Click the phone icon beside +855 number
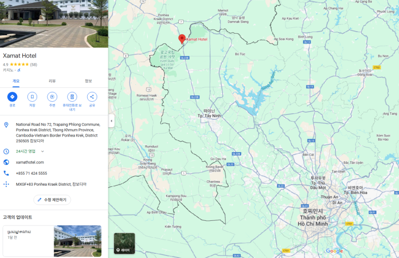The width and height of the screenshot is (399, 258). (x=6, y=173)
